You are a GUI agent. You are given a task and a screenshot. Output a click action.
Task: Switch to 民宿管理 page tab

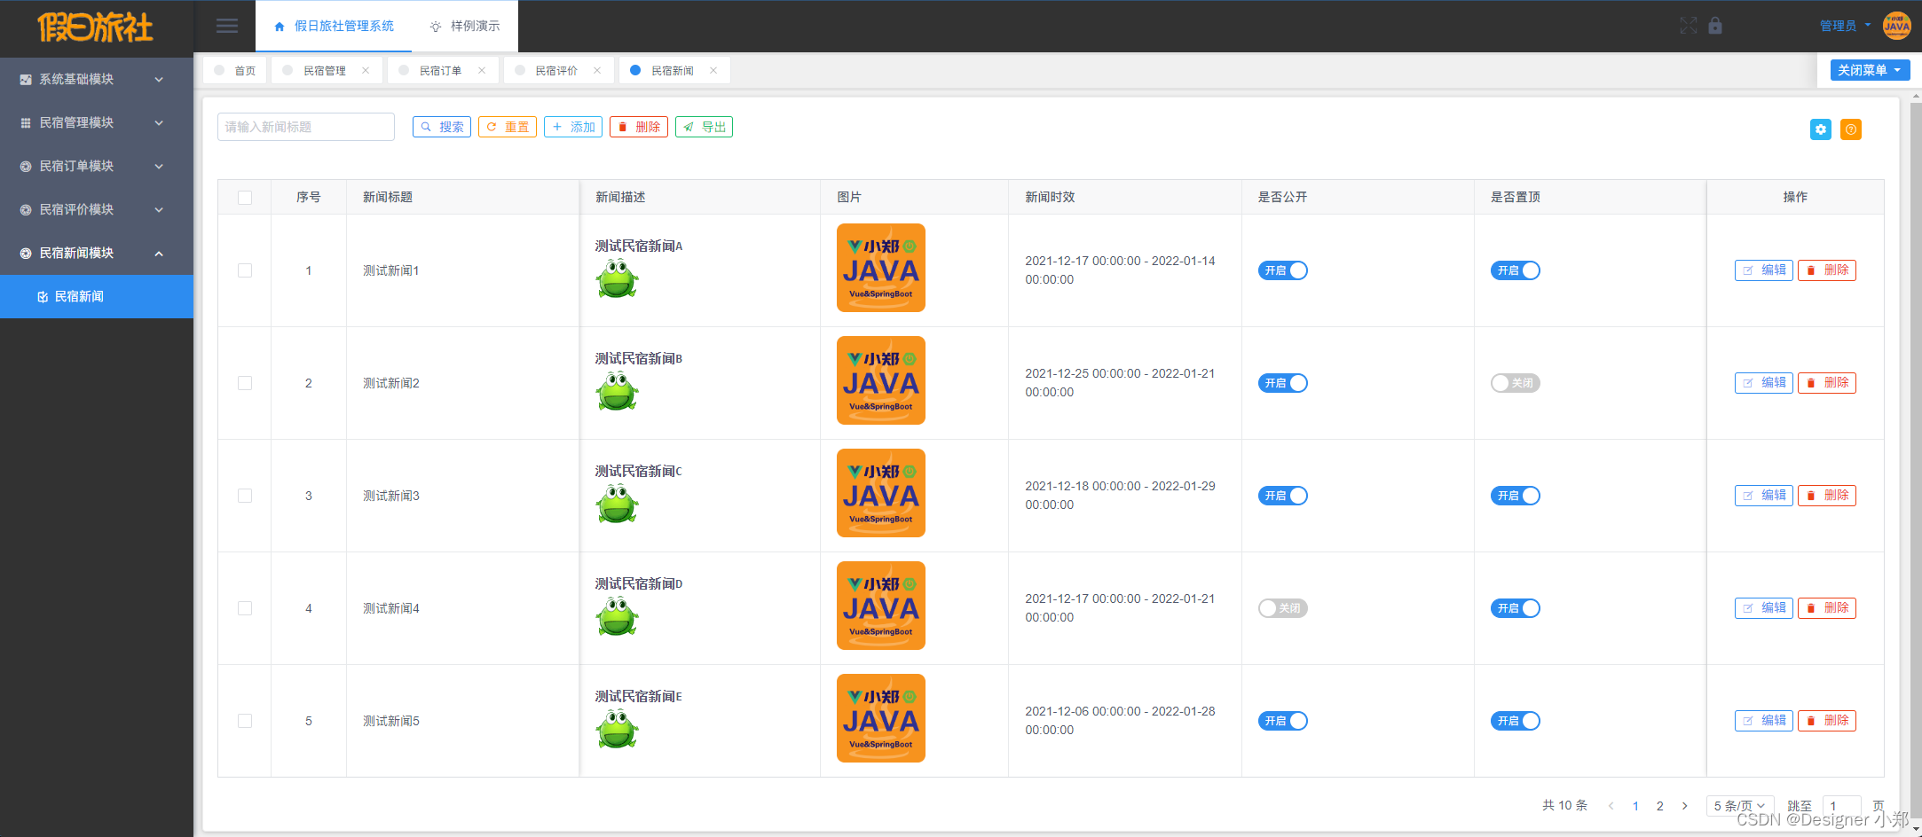pyautogui.click(x=325, y=71)
